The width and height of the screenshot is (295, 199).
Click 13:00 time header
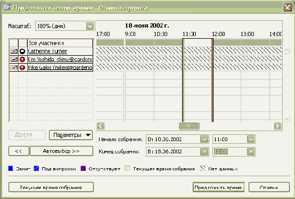[248, 34]
